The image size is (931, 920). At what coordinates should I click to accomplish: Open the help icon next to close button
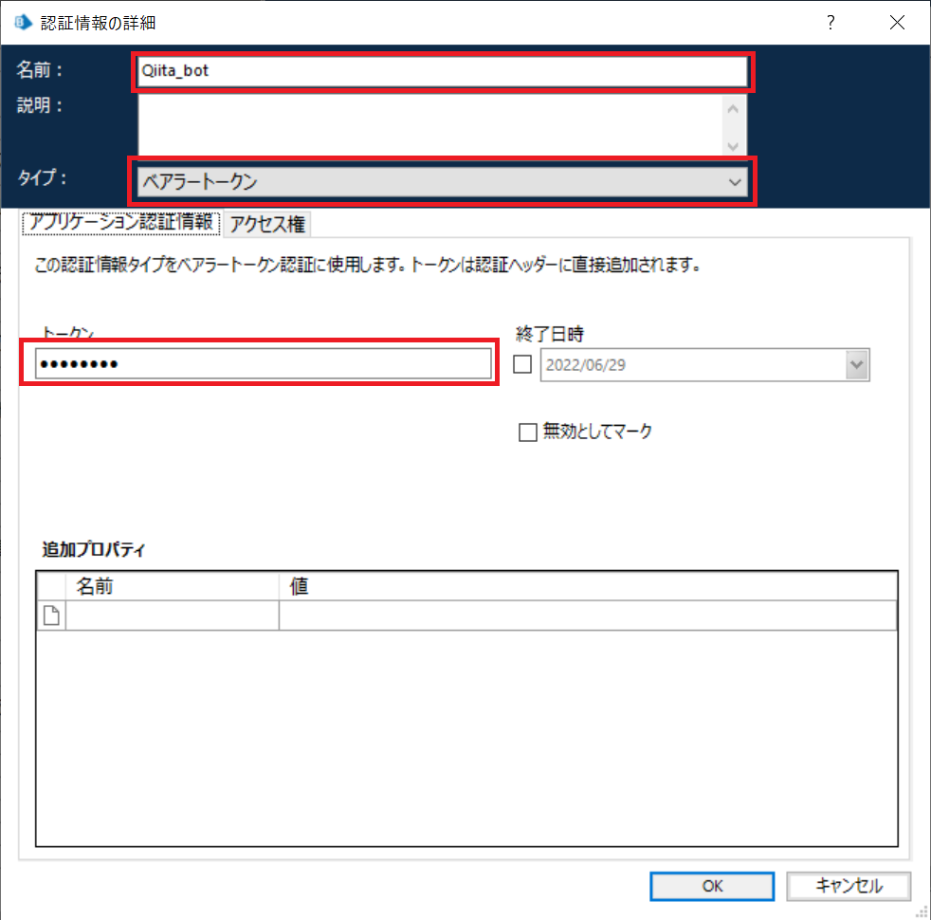[831, 22]
